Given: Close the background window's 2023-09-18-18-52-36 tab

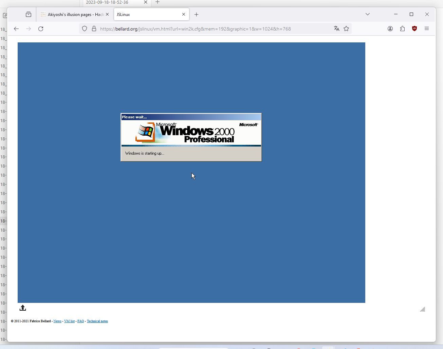Looking at the screenshot, I should coord(146,2).
